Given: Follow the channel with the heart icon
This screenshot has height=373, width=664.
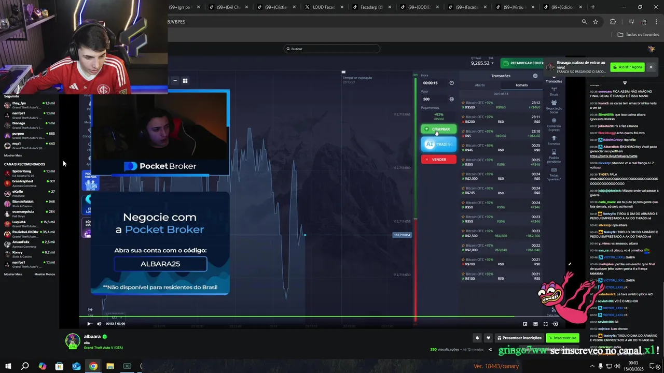Looking at the screenshot, I should pos(488,338).
